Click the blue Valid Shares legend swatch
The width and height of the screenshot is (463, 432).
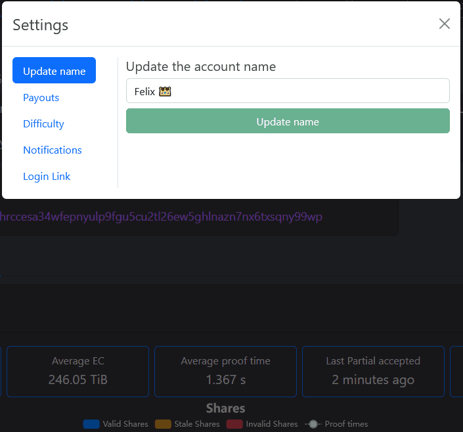91,424
